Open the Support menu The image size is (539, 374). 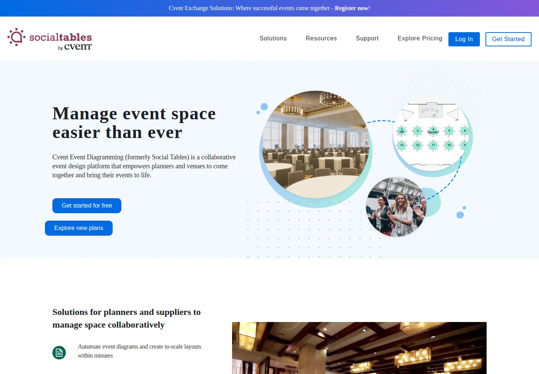(367, 38)
